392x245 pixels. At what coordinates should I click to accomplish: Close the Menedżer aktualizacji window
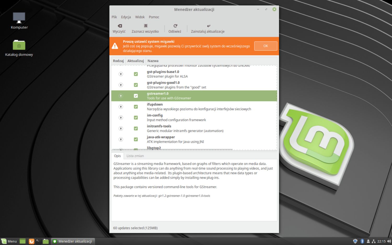[274, 9]
